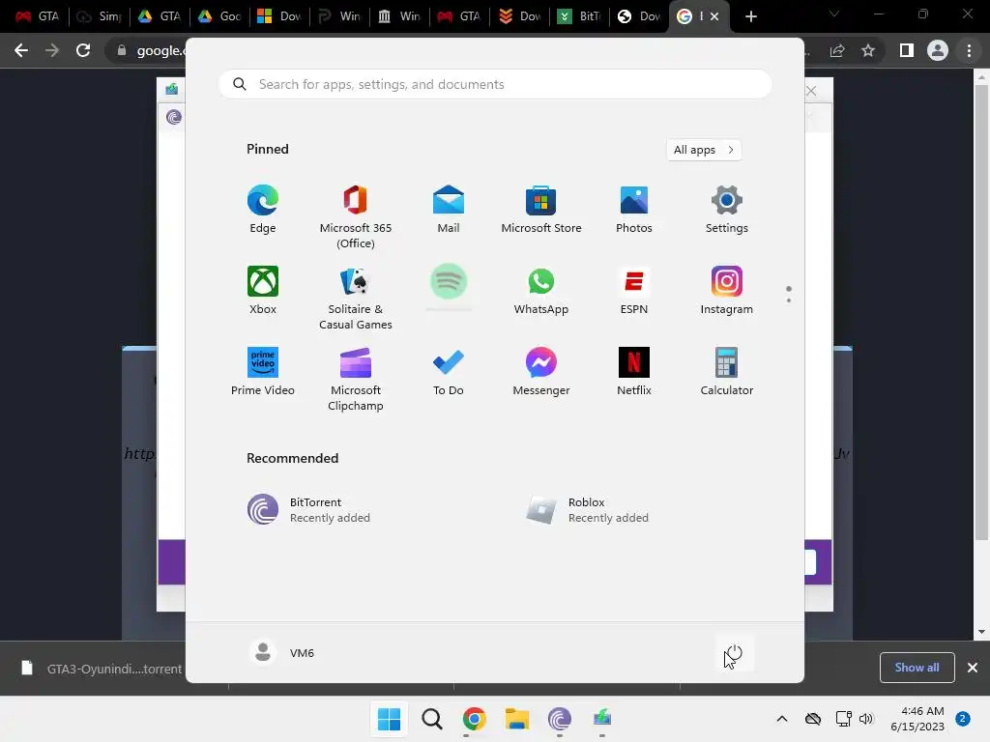Open WhatsApp from pinned apps
This screenshot has height=742, width=990.
coord(541,291)
